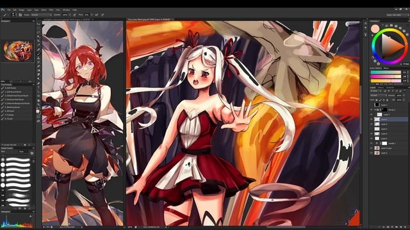Image resolution: width=410 pixels, height=230 pixels.
Task: Hide the Group 1 layer group
Action: click(372, 110)
